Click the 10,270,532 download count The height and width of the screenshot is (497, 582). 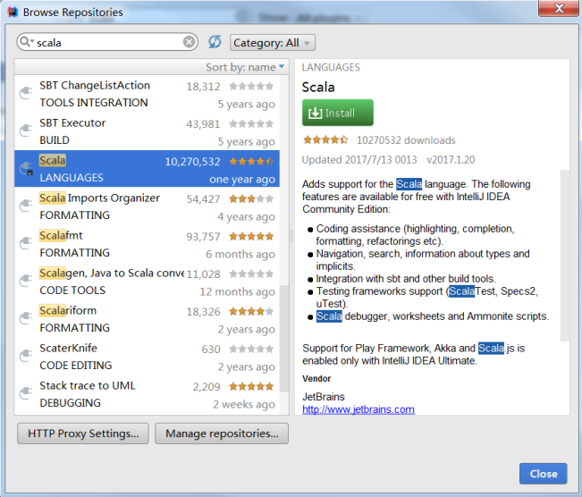pos(192,162)
